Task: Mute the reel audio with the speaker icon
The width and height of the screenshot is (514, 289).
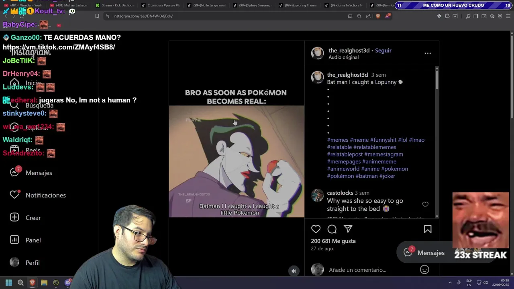Action: 294,271
